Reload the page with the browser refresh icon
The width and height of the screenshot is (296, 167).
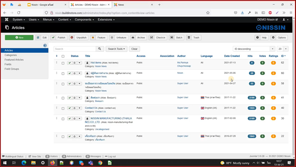click(x=19, y=13)
